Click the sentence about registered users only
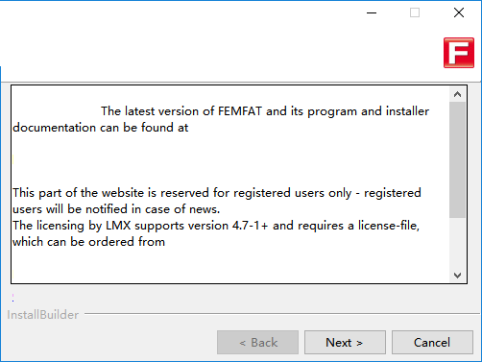Viewport: 482px width, 362px height. (x=217, y=193)
